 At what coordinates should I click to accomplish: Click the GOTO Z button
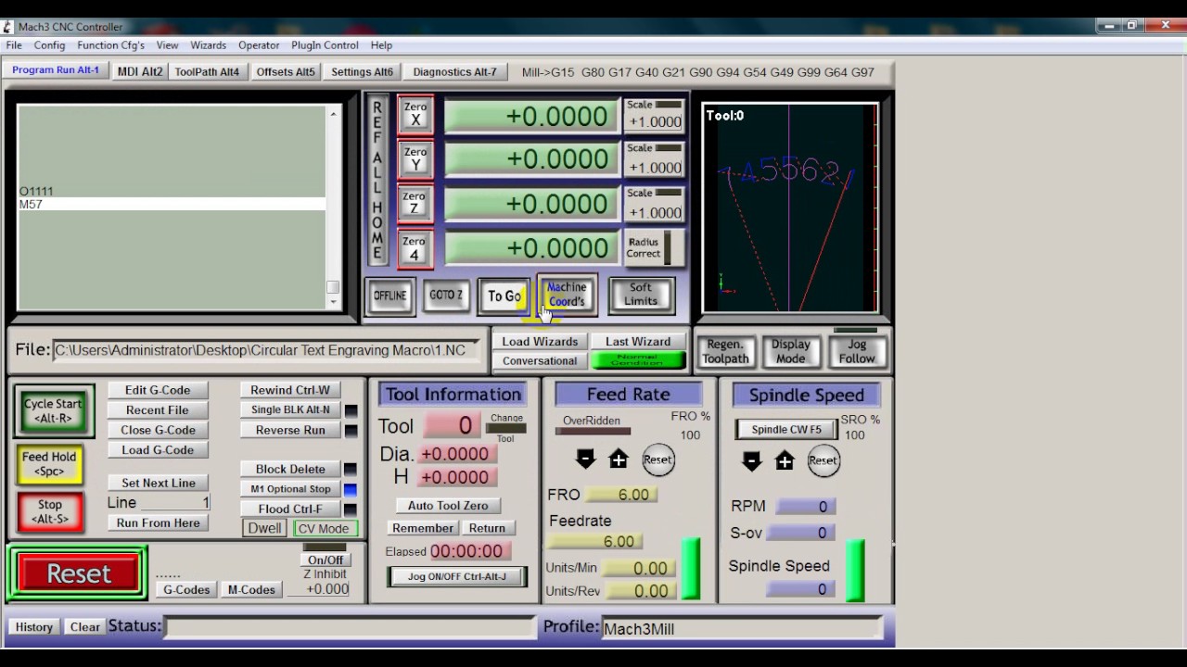[446, 295]
